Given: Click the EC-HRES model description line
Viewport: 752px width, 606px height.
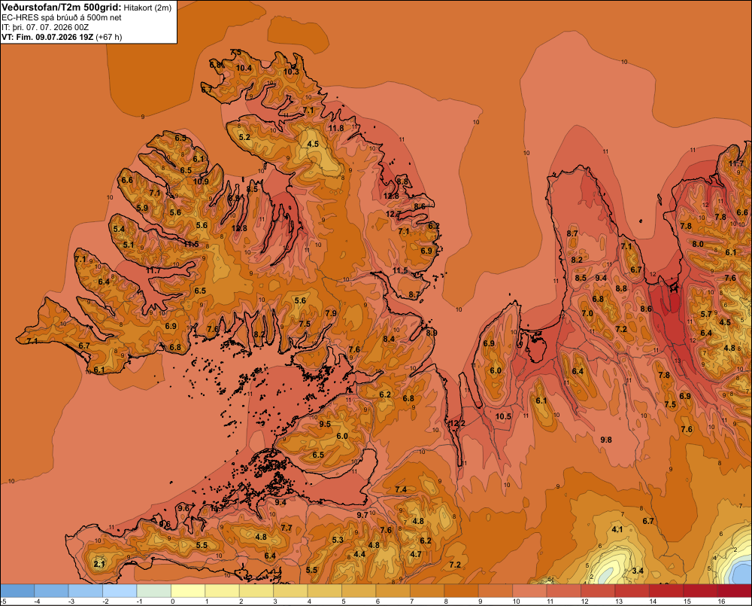Looking at the screenshot, I should click(62, 17).
